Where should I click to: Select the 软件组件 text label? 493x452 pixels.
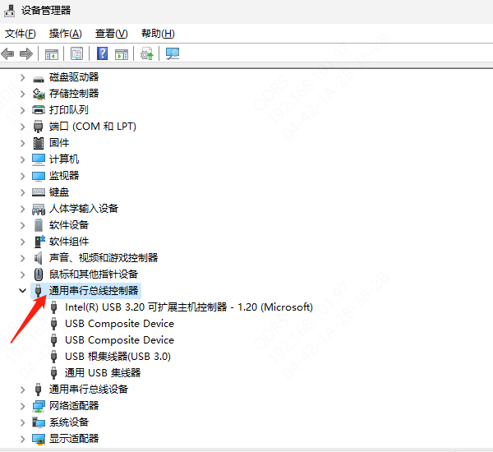tap(69, 242)
